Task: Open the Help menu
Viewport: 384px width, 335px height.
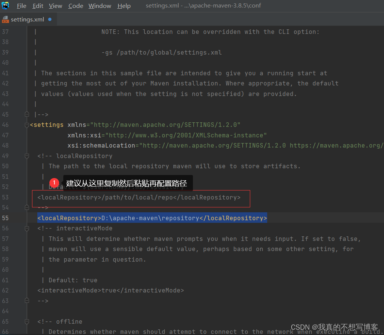Action: [x=124, y=6]
